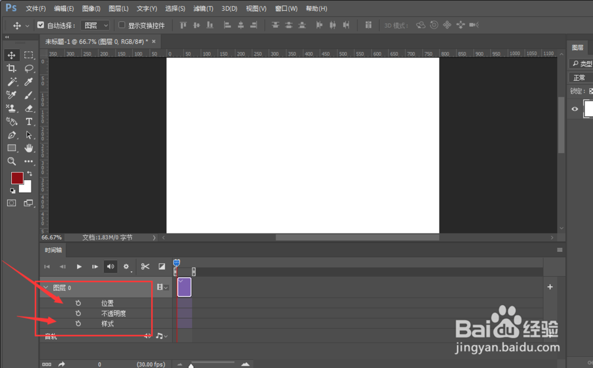Add media to track with plus
This screenshot has width=593, height=368.
[x=550, y=287]
